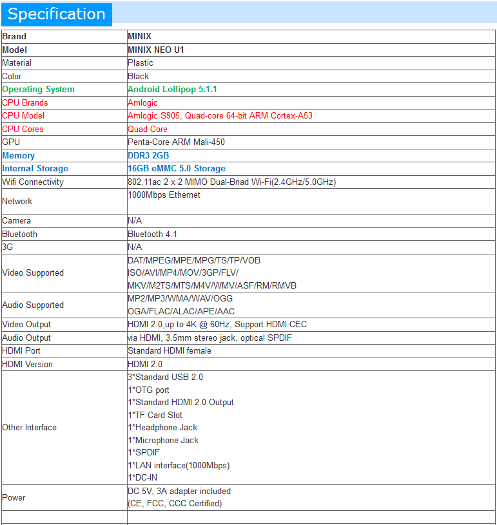Select the '802.11ac 2 x 2 MIMO' Wi-Fi value
The width and height of the screenshot is (497, 525).
click(232, 182)
